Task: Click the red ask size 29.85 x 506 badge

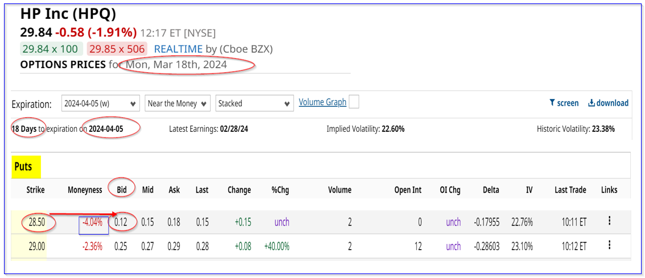Action: tap(117, 49)
